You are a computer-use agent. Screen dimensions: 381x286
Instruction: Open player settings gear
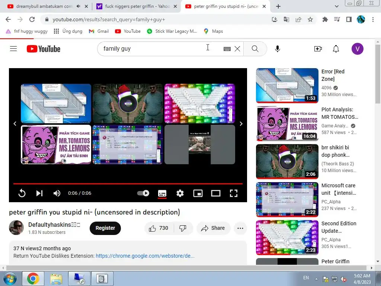pos(180,193)
